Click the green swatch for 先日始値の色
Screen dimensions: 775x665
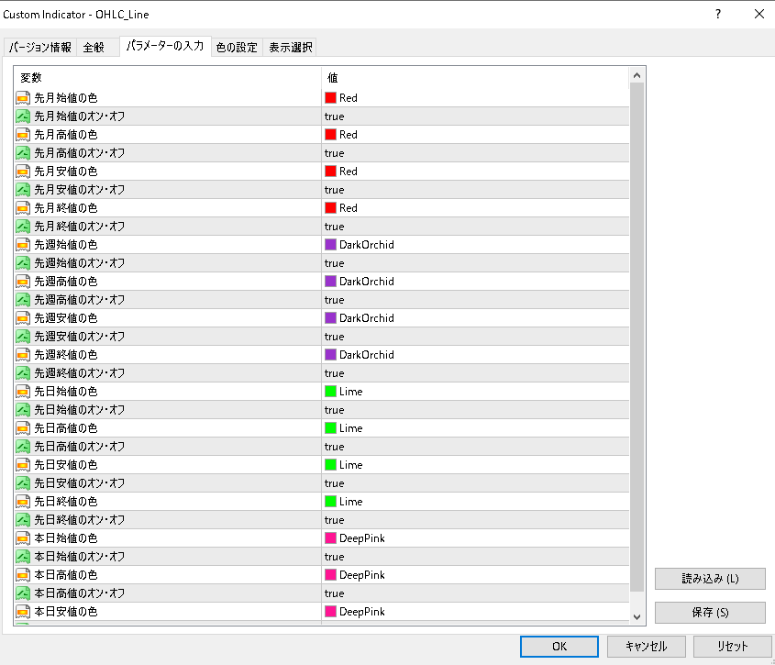coord(330,391)
